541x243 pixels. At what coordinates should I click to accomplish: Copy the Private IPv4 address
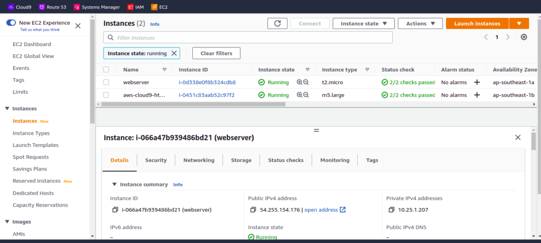(x=391, y=210)
